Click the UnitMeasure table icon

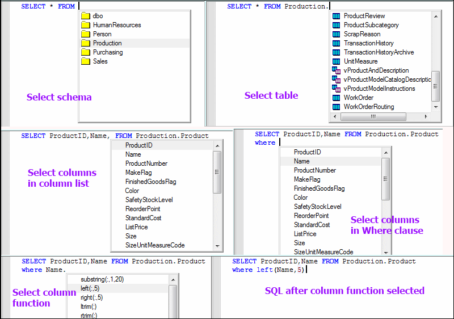tap(336, 61)
